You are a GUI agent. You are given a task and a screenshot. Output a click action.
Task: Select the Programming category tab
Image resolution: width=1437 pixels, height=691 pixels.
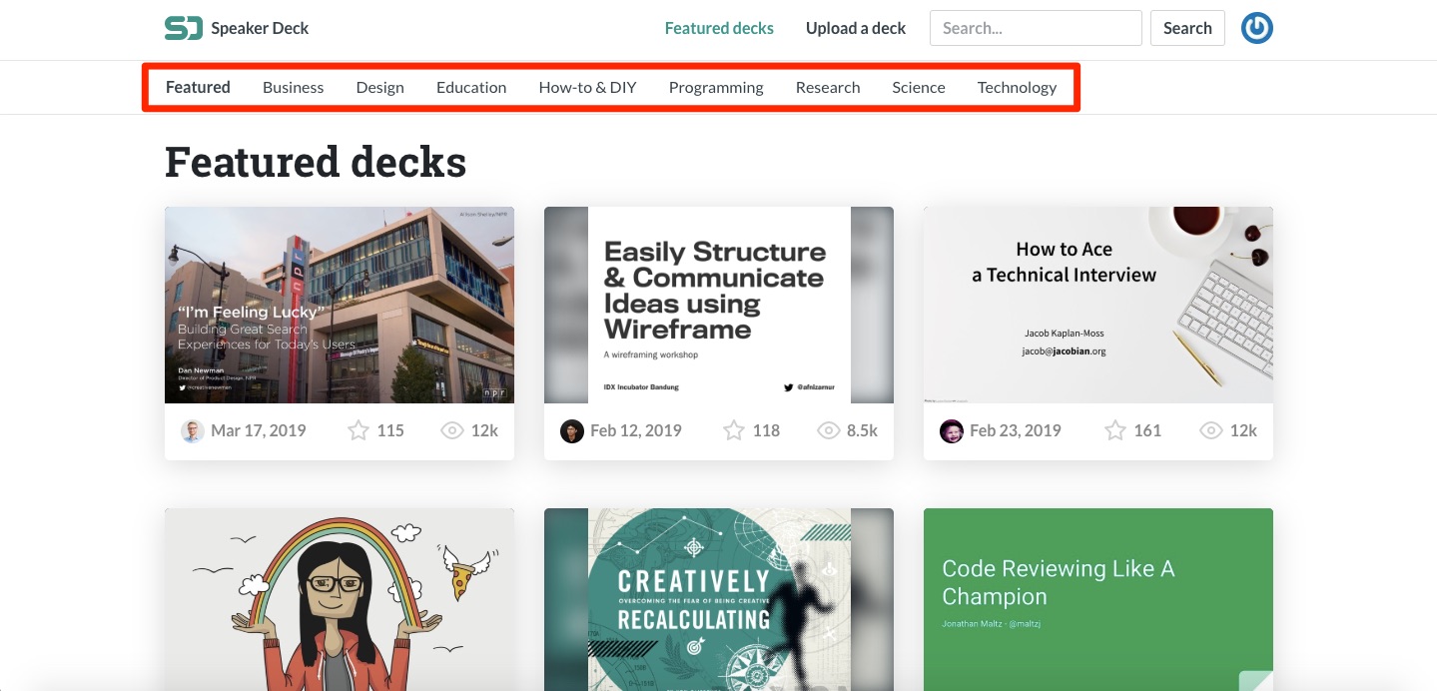(716, 87)
